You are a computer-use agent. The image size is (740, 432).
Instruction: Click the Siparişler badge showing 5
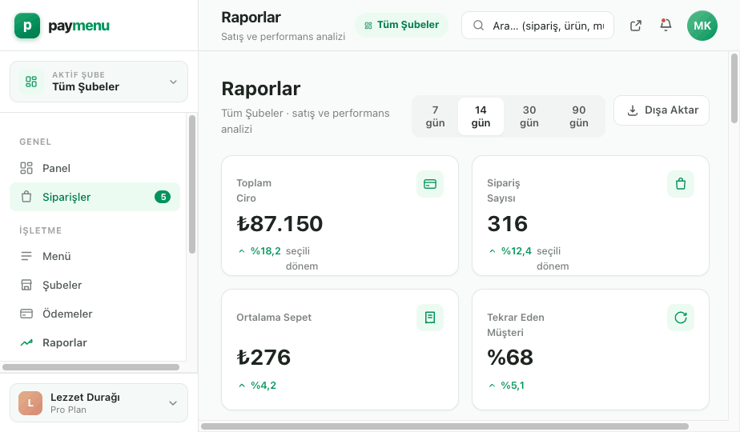tap(163, 197)
